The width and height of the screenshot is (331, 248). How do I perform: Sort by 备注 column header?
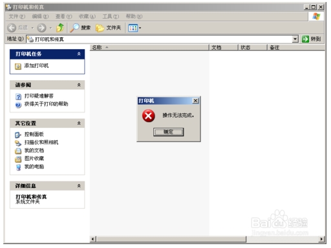[x=296, y=47]
